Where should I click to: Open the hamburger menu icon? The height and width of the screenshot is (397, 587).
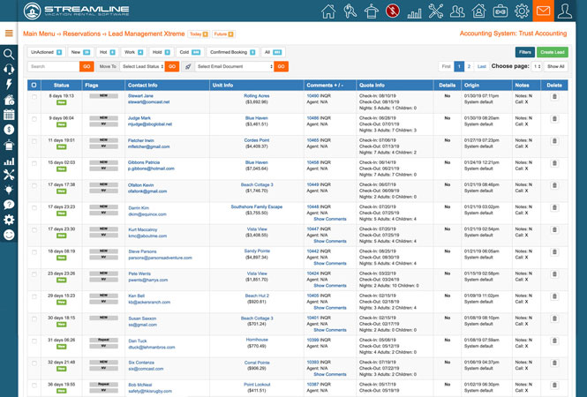[x=9, y=34]
